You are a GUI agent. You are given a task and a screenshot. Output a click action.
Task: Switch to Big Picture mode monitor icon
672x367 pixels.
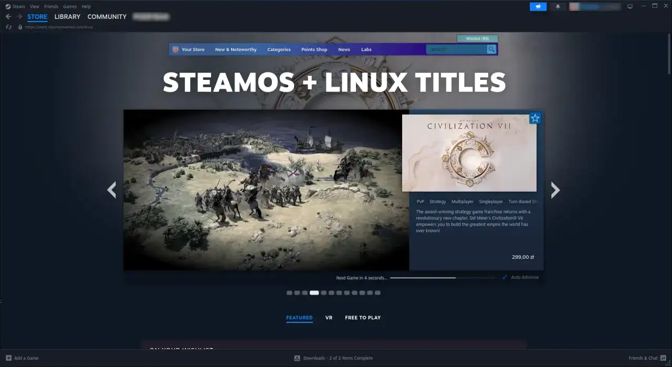[x=630, y=6]
